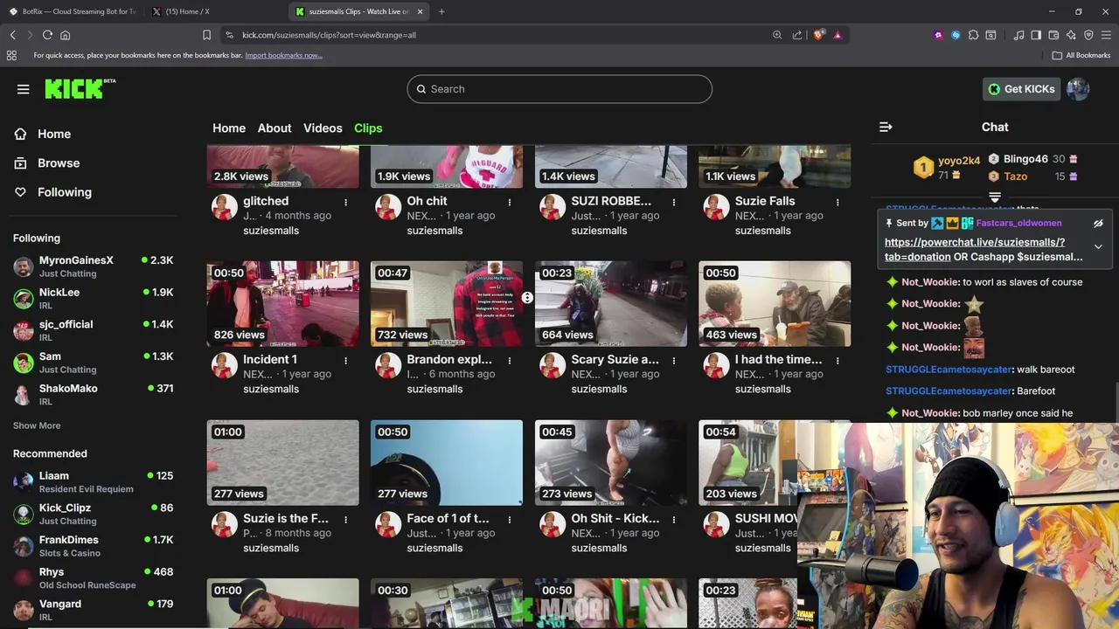This screenshot has height=629, width=1119.
Task: Select the Clips tab
Action: 368,128
